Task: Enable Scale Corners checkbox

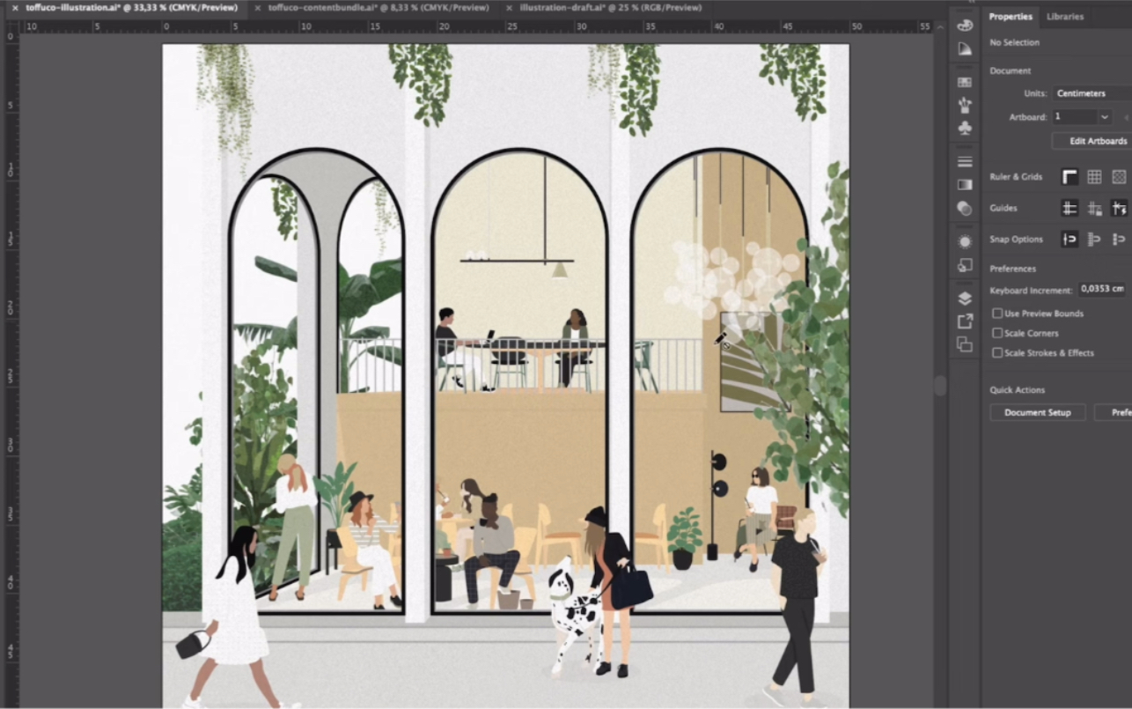Action: point(997,333)
